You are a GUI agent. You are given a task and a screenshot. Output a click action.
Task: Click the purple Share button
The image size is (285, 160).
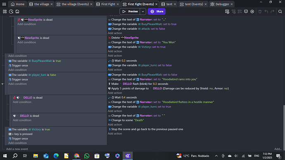click(157, 12)
